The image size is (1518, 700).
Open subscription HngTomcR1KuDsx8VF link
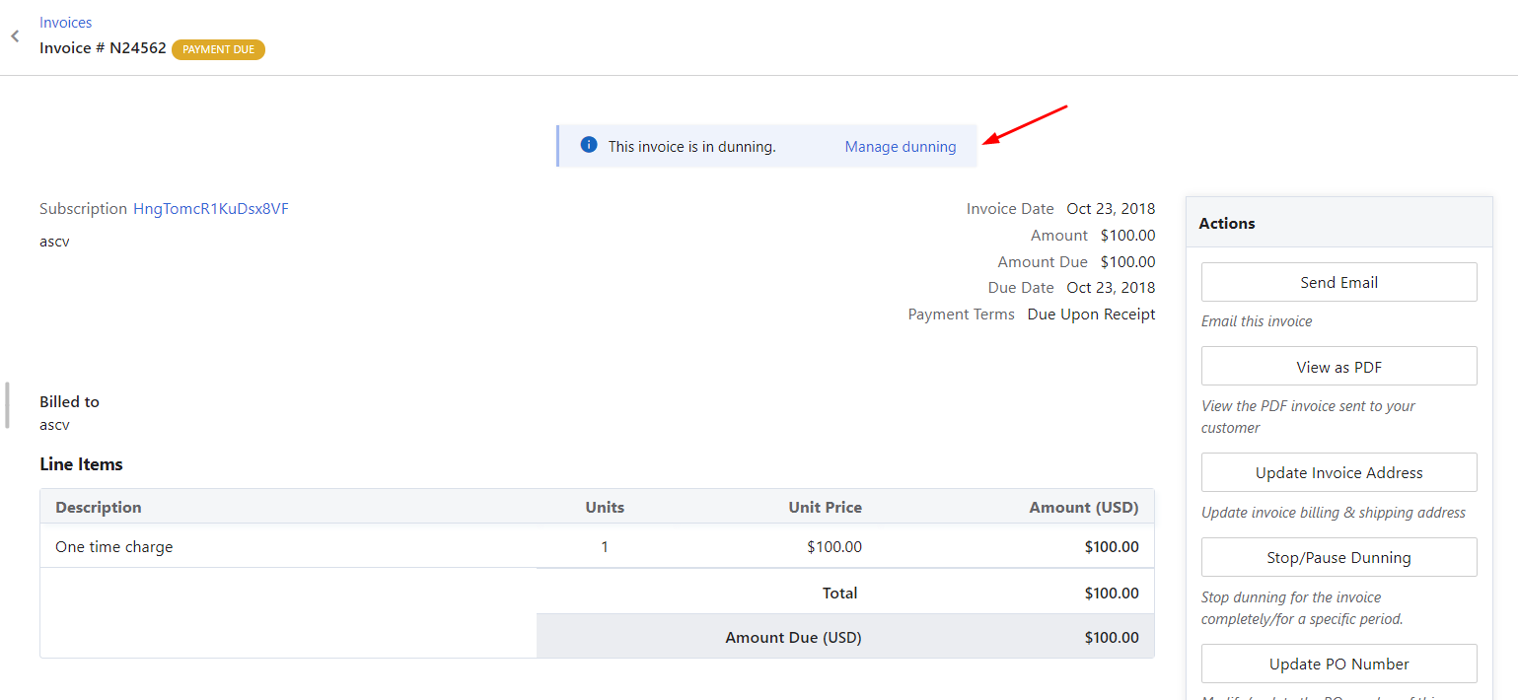point(210,209)
